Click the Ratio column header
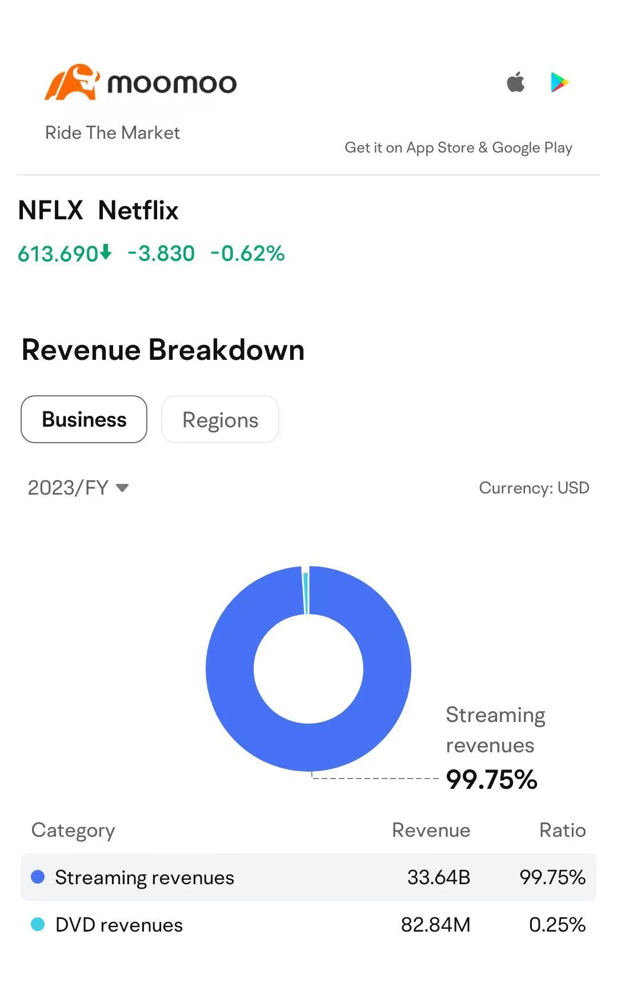Image resolution: width=617 pixels, height=1003 pixels. [x=563, y=830]
